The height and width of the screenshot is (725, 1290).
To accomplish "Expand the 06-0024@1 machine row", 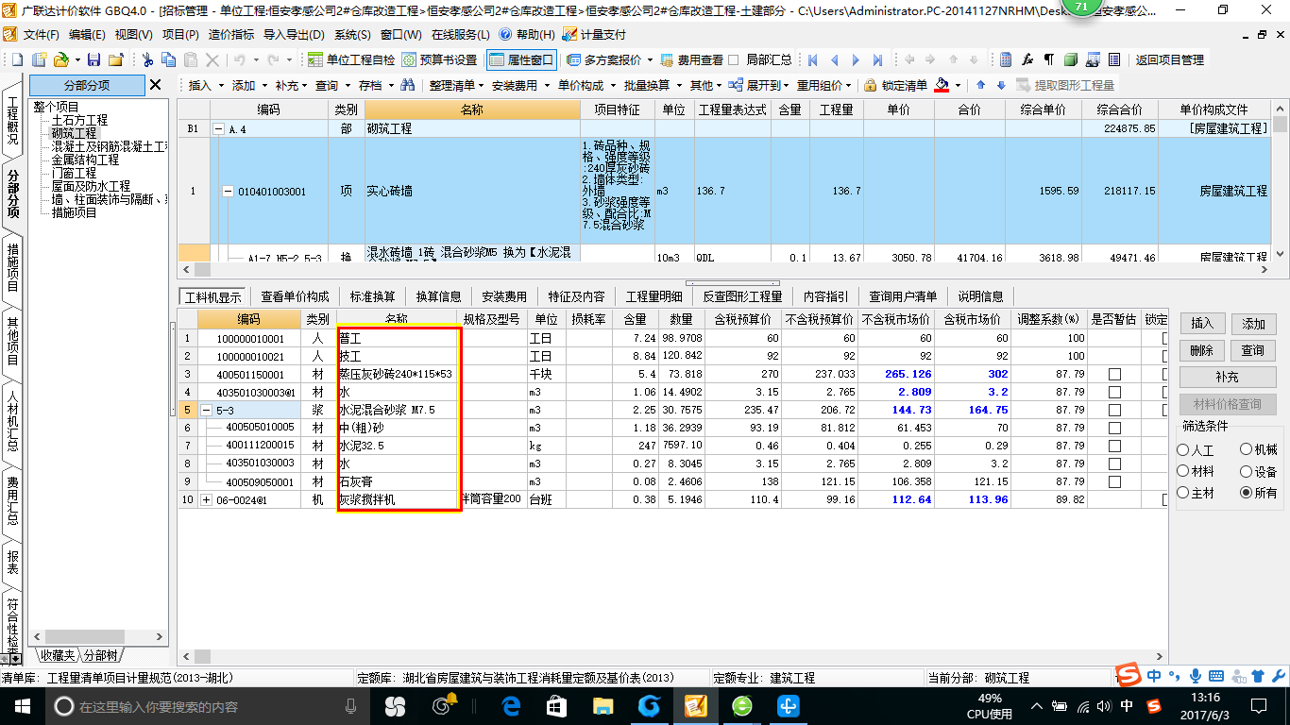I will coord(207,499).
